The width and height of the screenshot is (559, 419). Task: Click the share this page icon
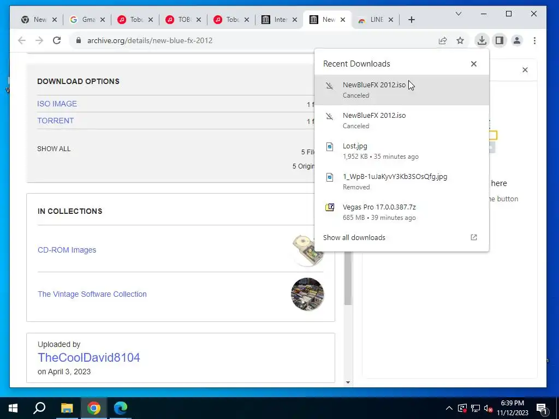443,40
